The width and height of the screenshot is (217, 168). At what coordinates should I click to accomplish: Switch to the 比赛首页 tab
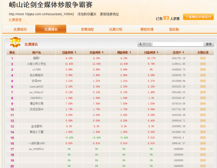20,29
